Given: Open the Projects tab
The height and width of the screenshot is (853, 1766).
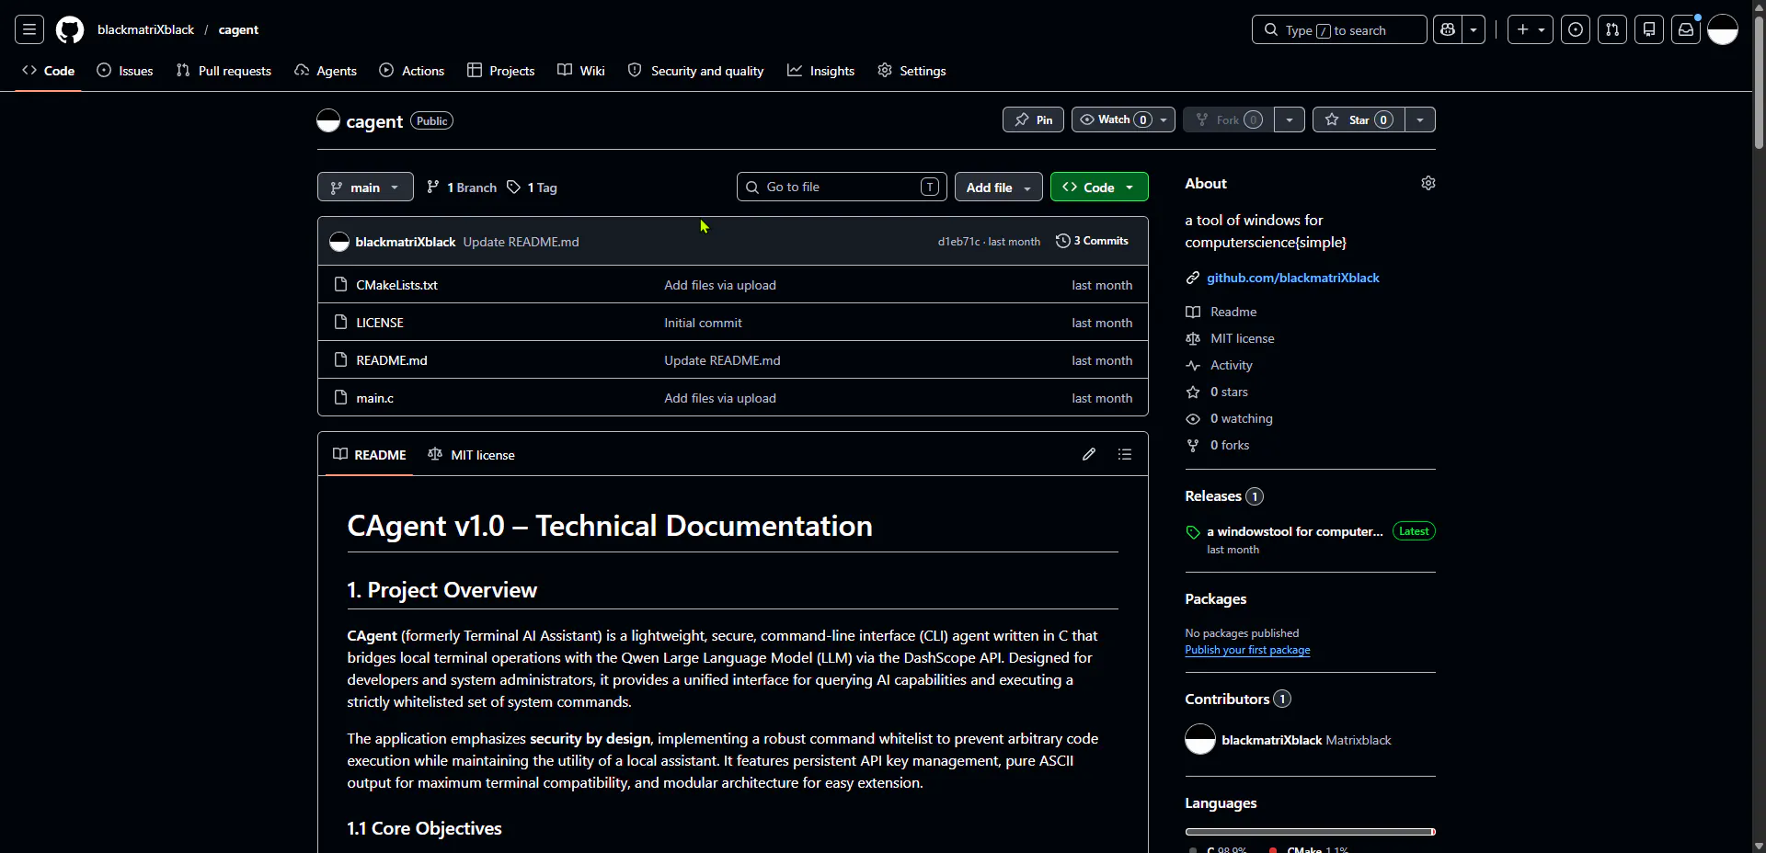Looking at the screenshot, I should point(501,71).
